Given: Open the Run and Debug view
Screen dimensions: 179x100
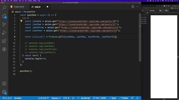Looking at the screenshot, I should (4, 33).
